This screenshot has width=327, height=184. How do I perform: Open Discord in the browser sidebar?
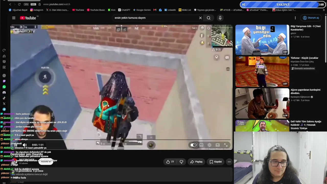4,93
